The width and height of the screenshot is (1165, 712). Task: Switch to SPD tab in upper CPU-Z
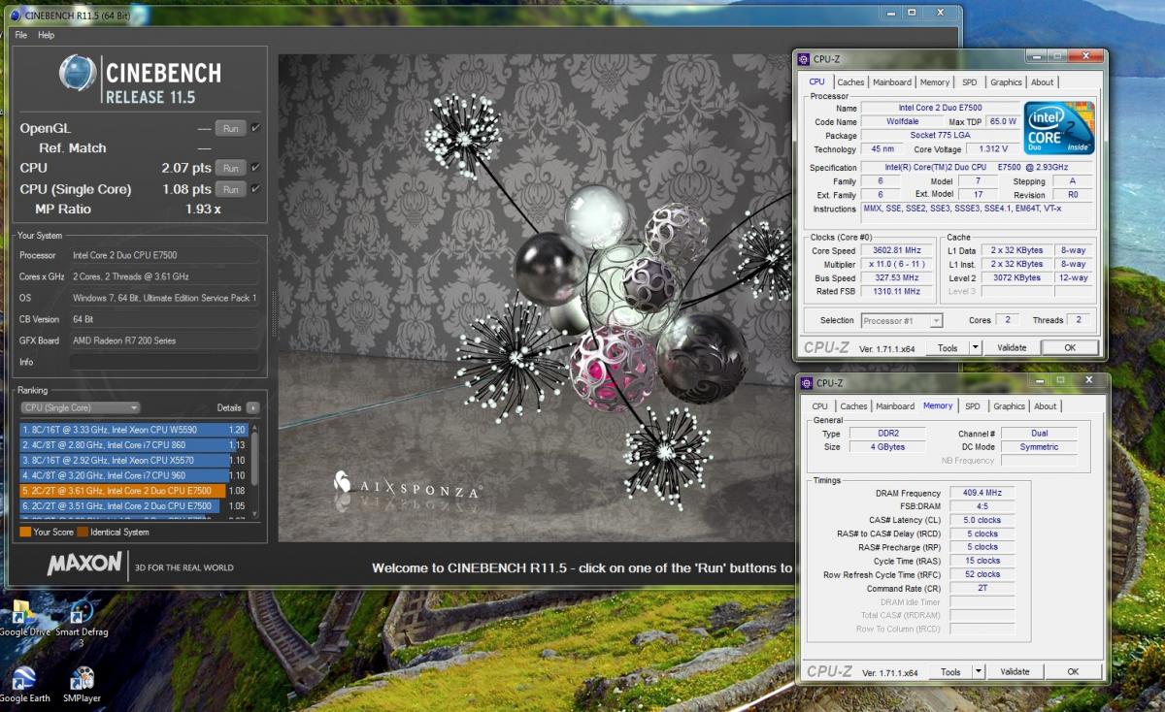[969, 82]
